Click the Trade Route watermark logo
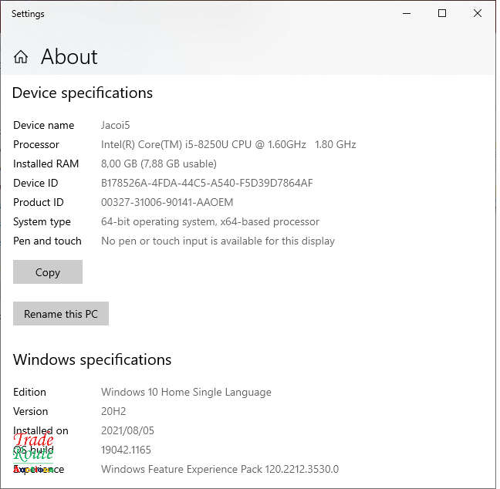This screenshot has height=489, width=500. click(x=33, y=450)
